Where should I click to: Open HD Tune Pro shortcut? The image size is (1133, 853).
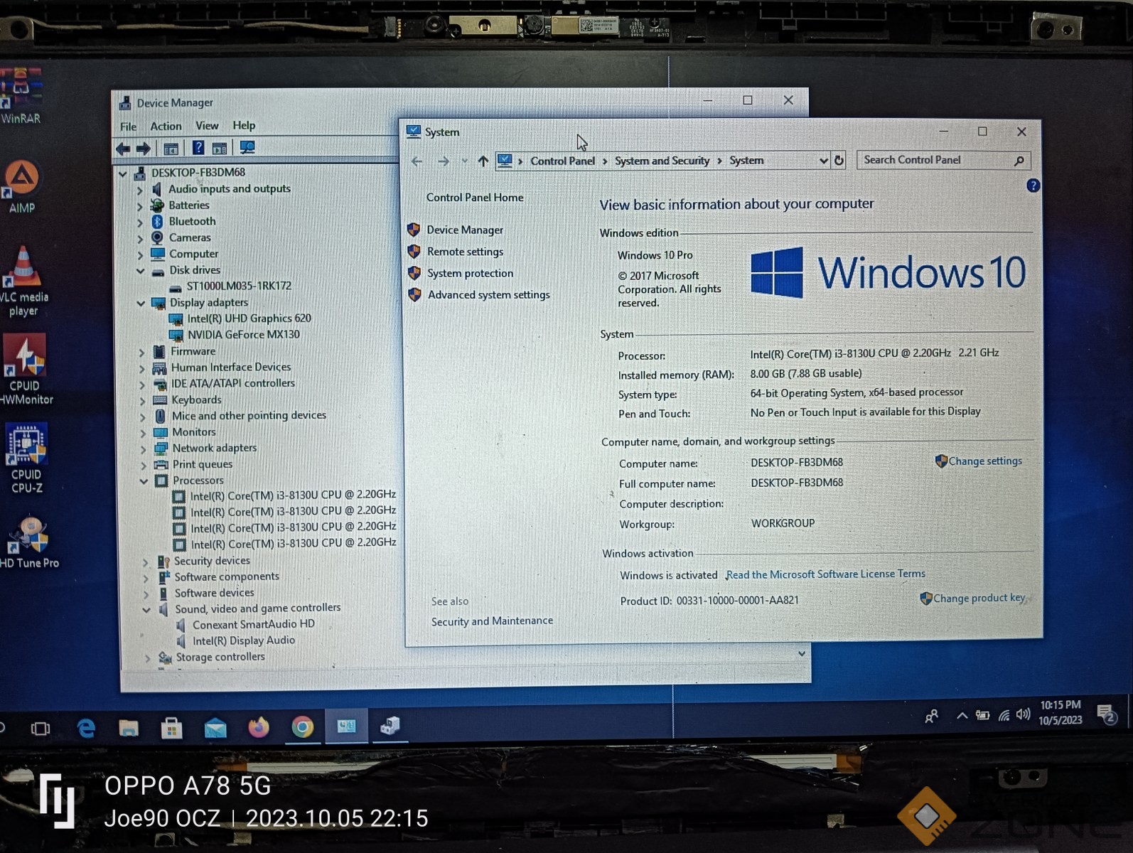coord(28,543)
